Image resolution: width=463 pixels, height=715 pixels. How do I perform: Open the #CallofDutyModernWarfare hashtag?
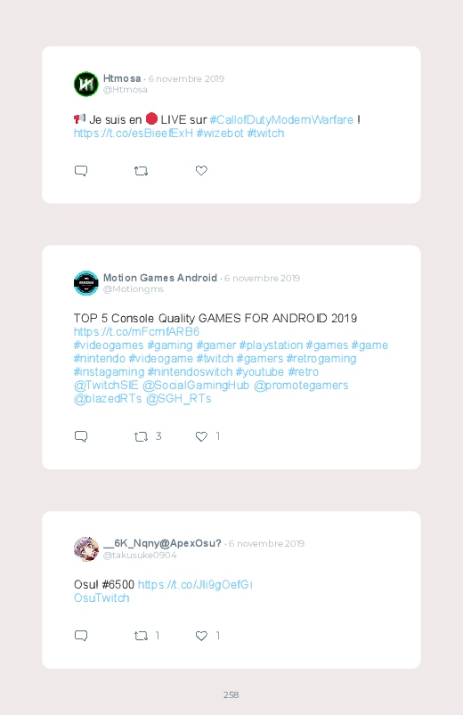(281, 120)
